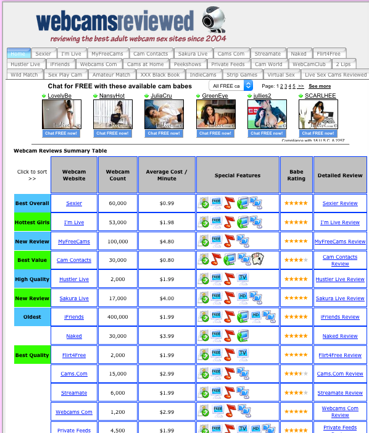
Task: Click the FREE monitor icon in Hustler Live row
Action: tap(216, 279)
